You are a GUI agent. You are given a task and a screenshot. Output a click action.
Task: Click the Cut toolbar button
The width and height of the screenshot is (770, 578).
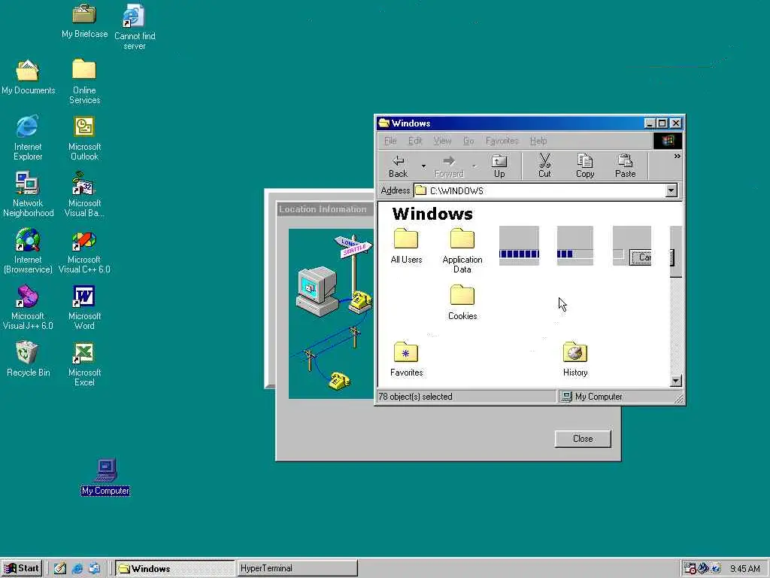pyautogui.click(x=544, y=166)
